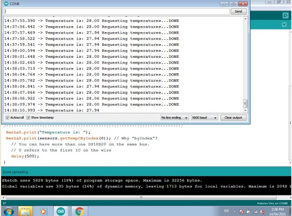The height and width of the screenshot is (216, 292).
Task: Click the COM6 window title icon
Action: (x=6, y=3)
